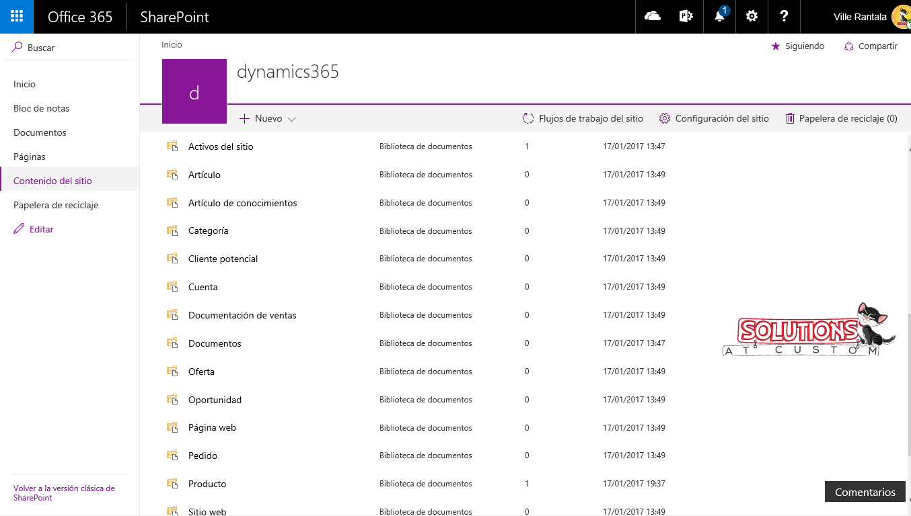This screenshot has width=911, height=516.
Task: Open the Activos del sitio library
Action: (x=221, y=146)
